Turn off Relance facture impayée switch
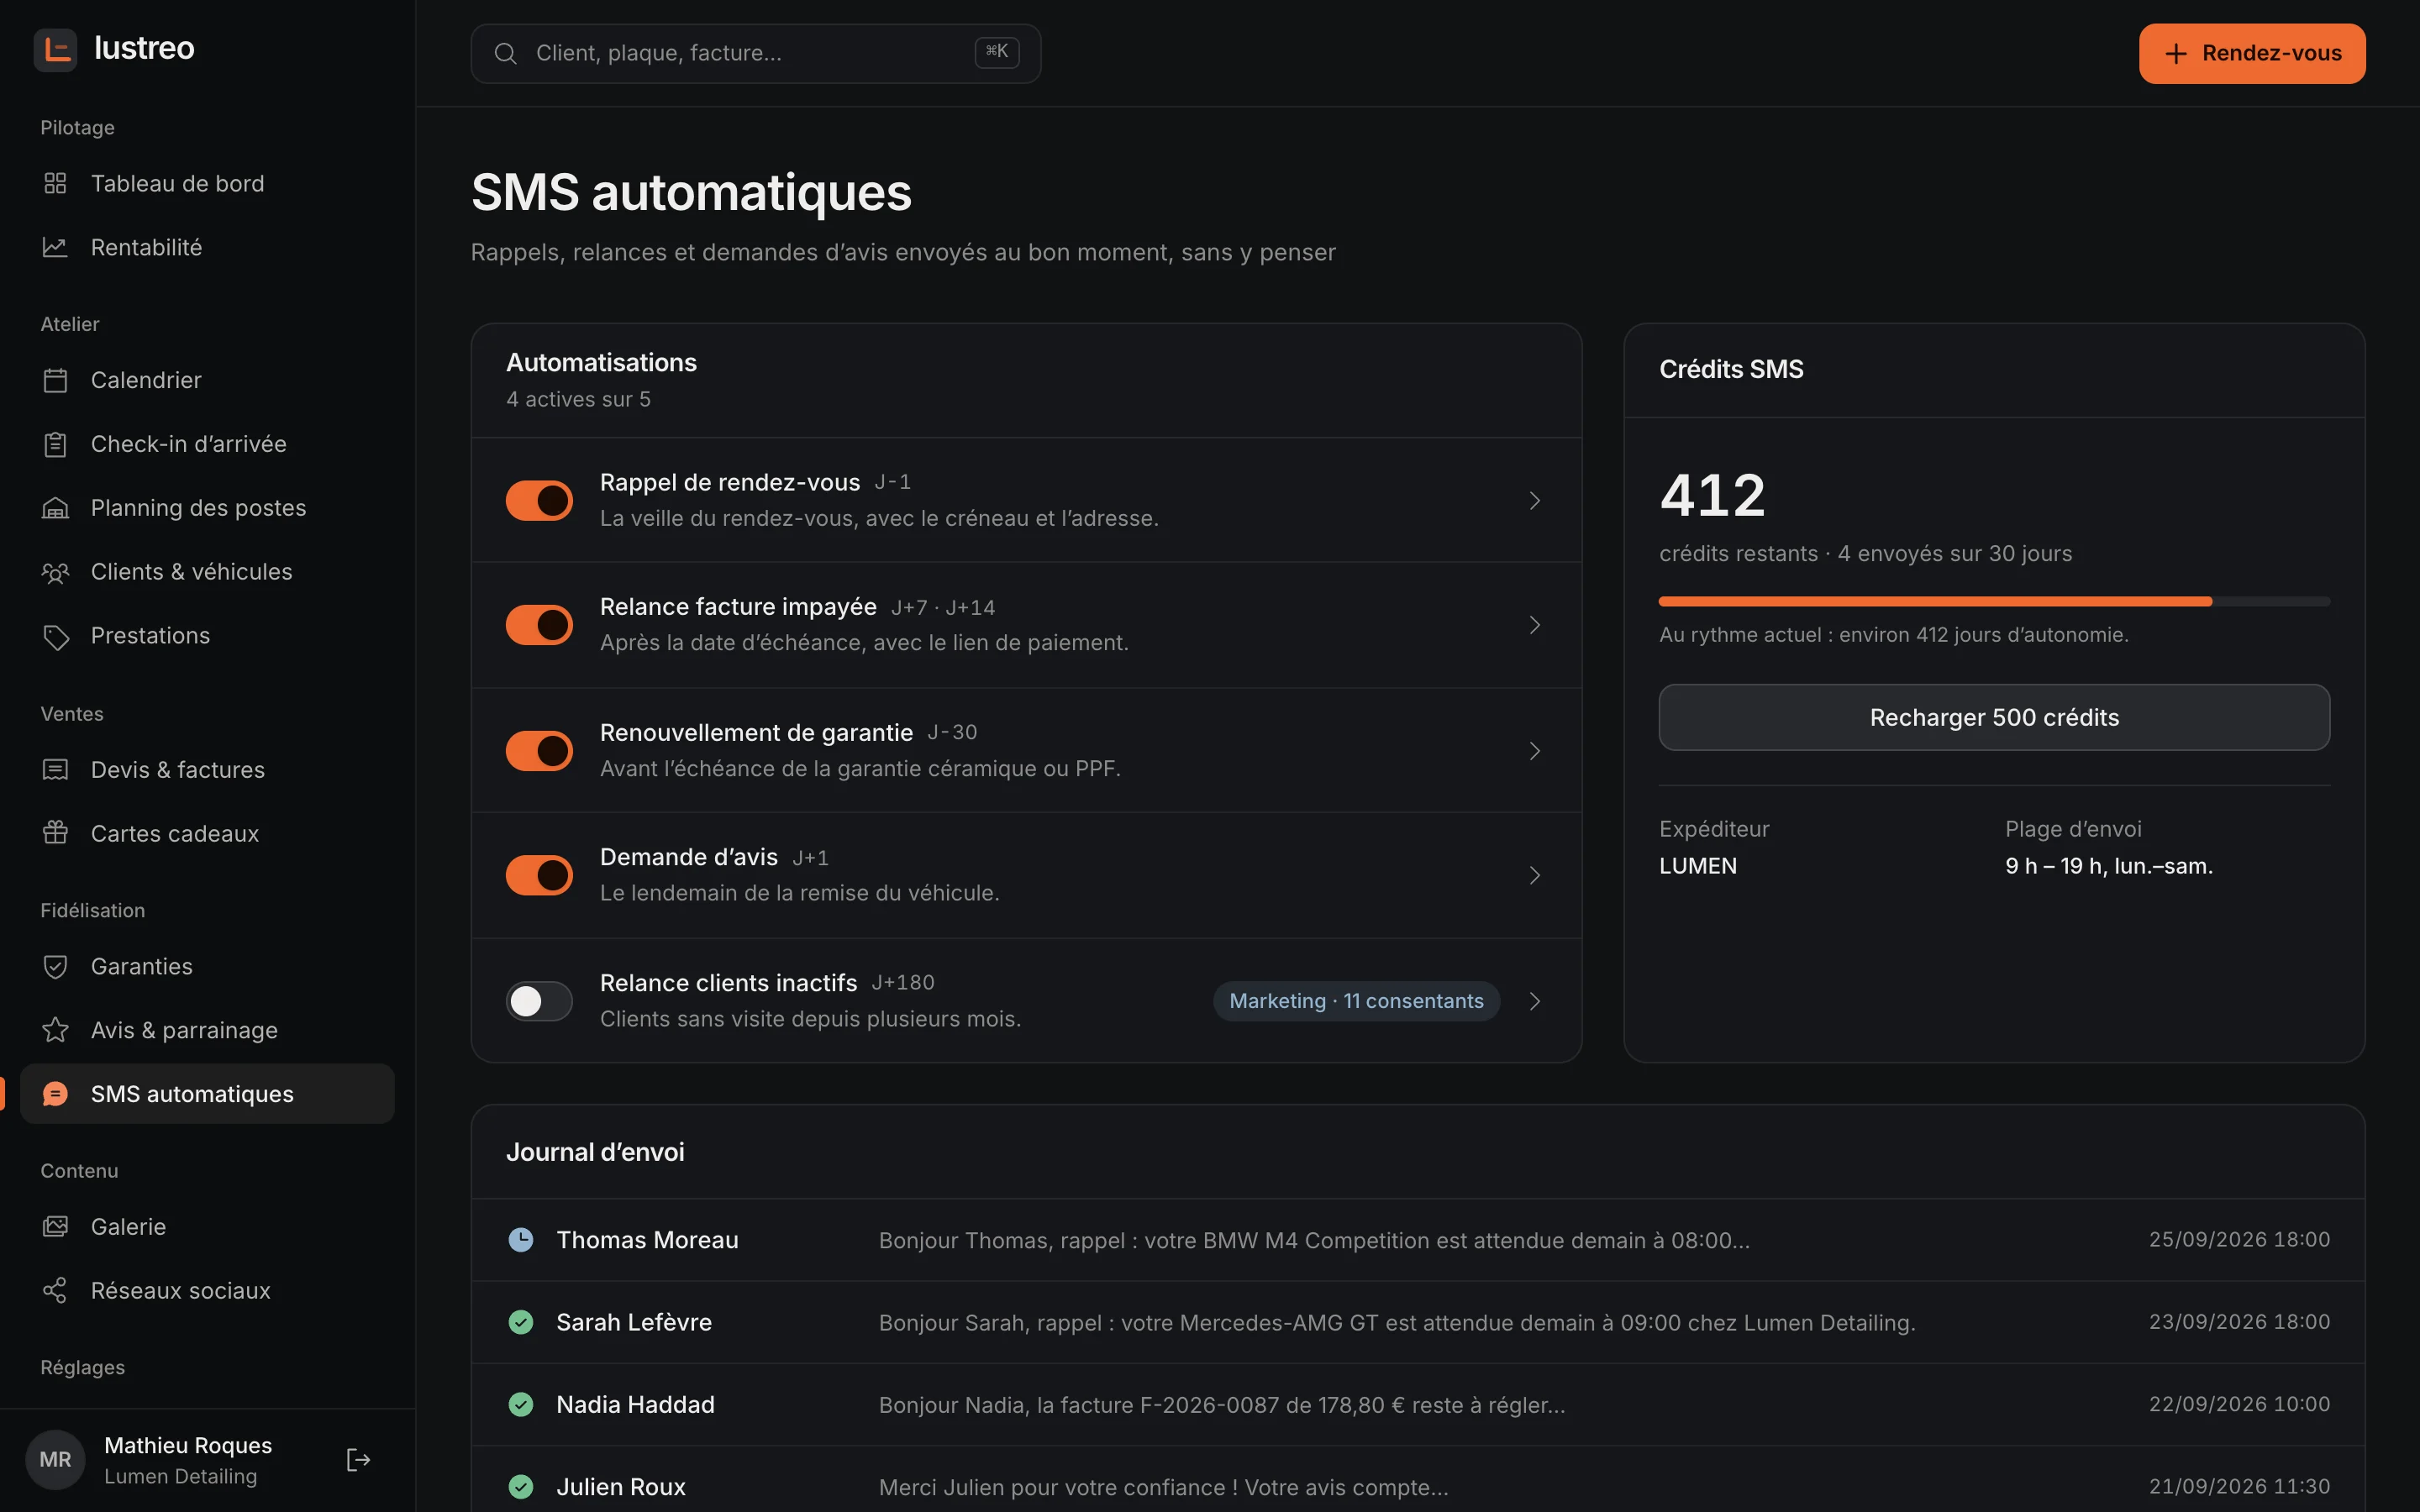This screenshot has width=2420, height=1512. [539, 626]
